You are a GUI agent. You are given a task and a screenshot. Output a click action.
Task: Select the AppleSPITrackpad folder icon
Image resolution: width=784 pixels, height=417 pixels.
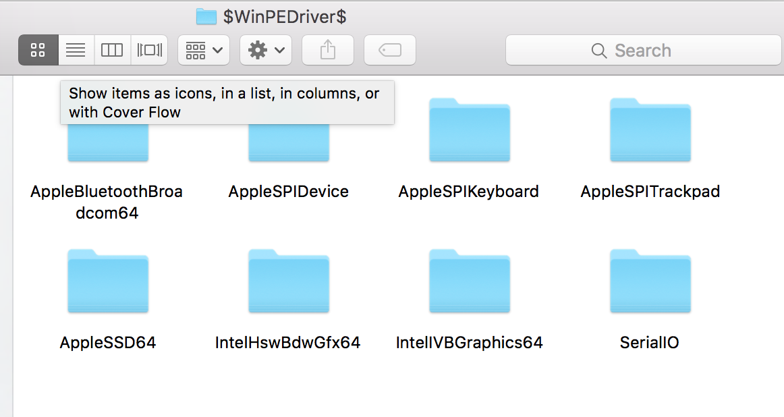(x=650, y=130)
